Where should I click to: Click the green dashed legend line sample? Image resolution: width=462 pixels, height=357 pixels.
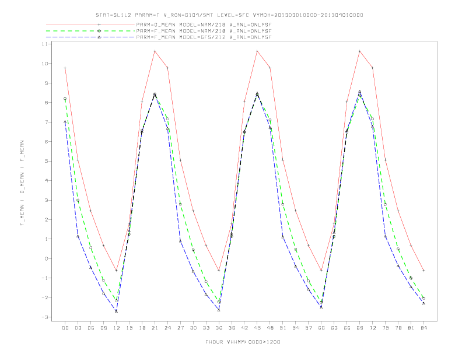click(x=90, y=31)
